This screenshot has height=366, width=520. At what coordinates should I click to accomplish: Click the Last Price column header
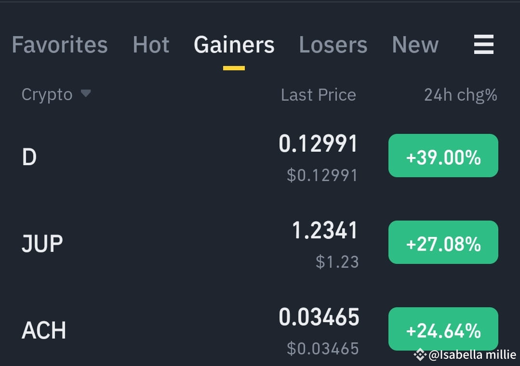click(x=318, y=94)
